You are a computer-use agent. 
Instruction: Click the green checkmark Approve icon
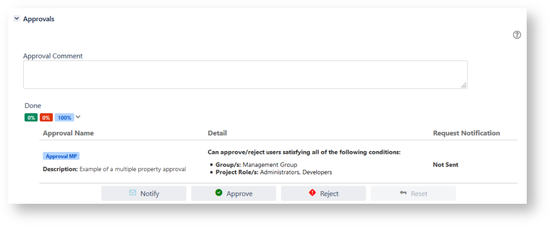(x=219, y=193)
